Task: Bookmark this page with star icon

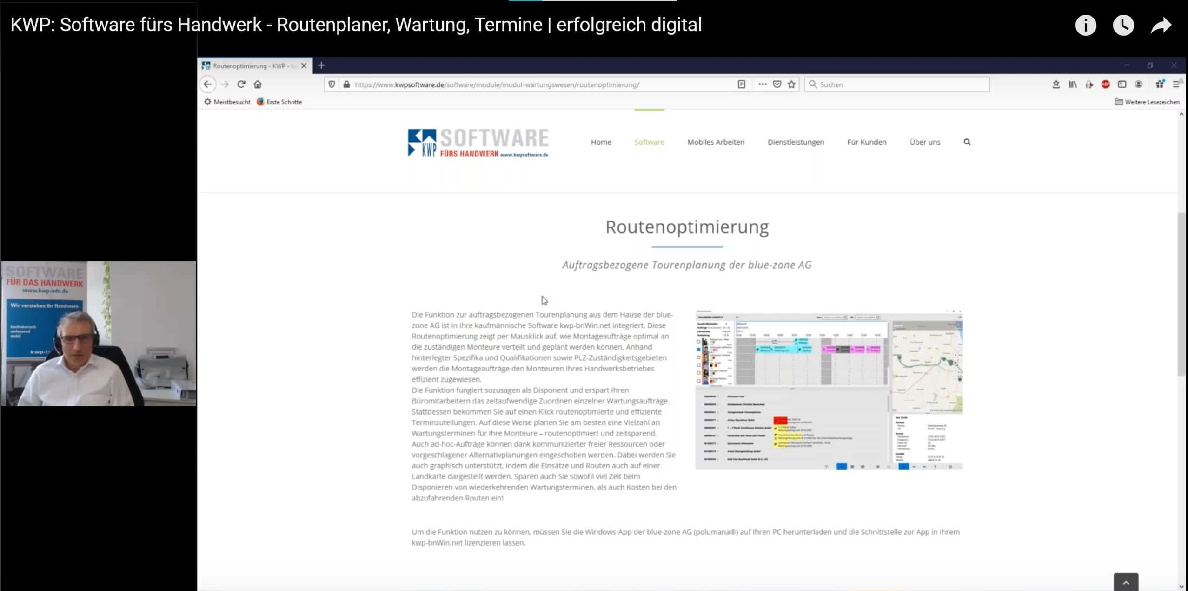Action: pos(792,84)
